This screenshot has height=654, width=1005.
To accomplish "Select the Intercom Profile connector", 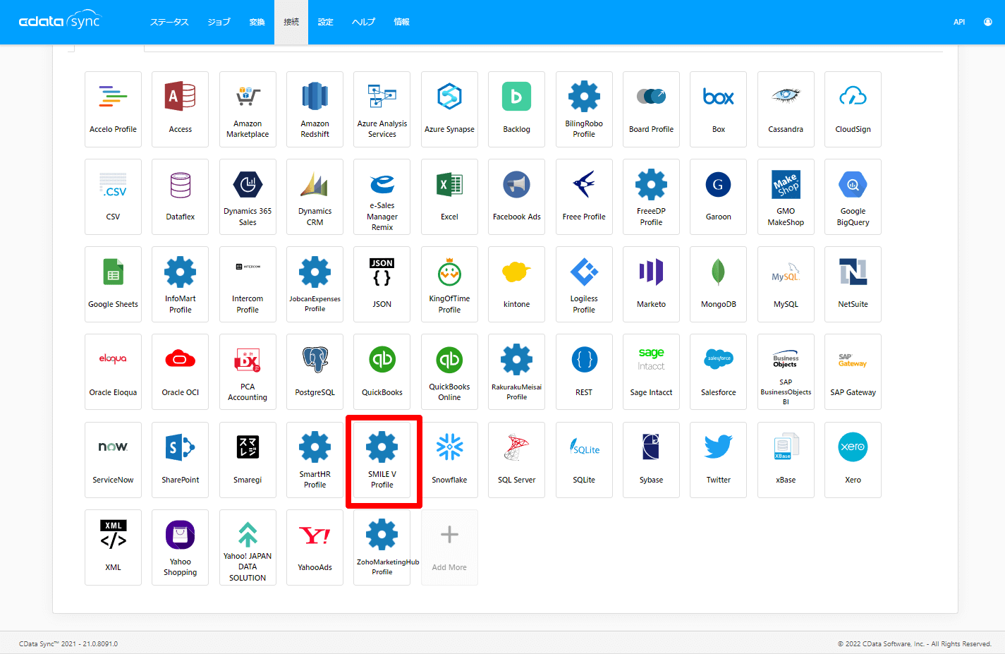I will tap(248, 284).
